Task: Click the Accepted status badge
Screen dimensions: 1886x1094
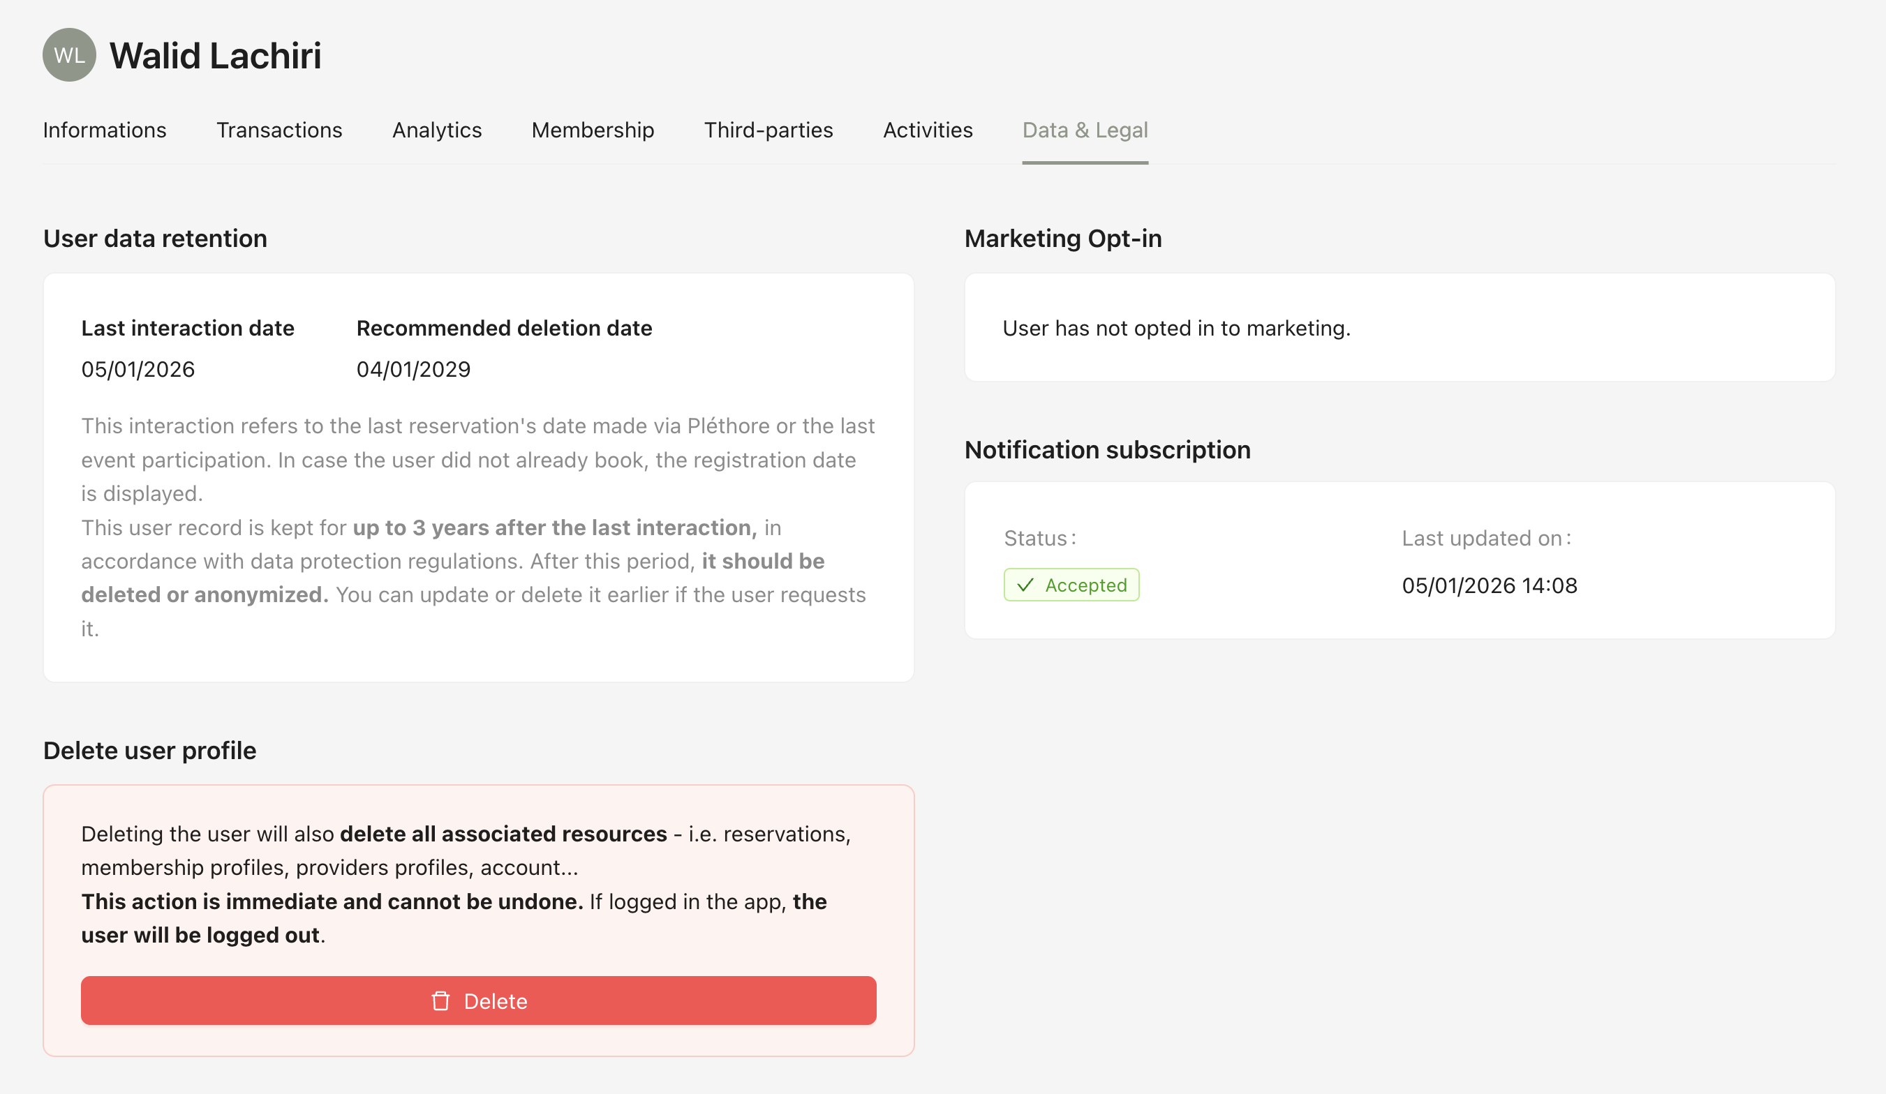Action: tap(1071, 585)
